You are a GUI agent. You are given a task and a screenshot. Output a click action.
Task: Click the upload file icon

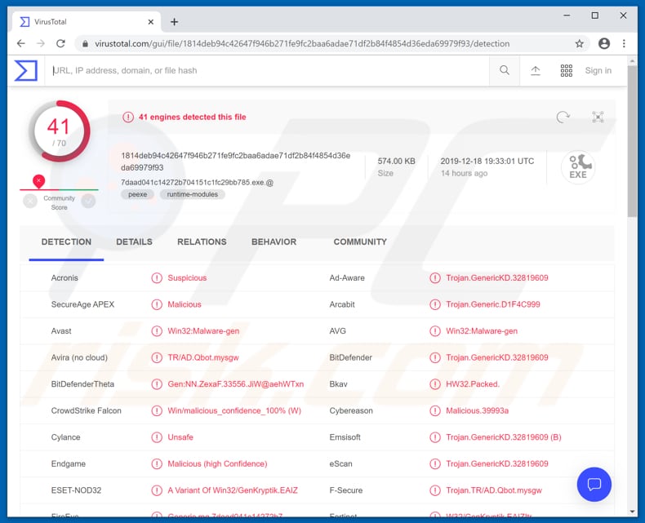click(x=535, y=71)
